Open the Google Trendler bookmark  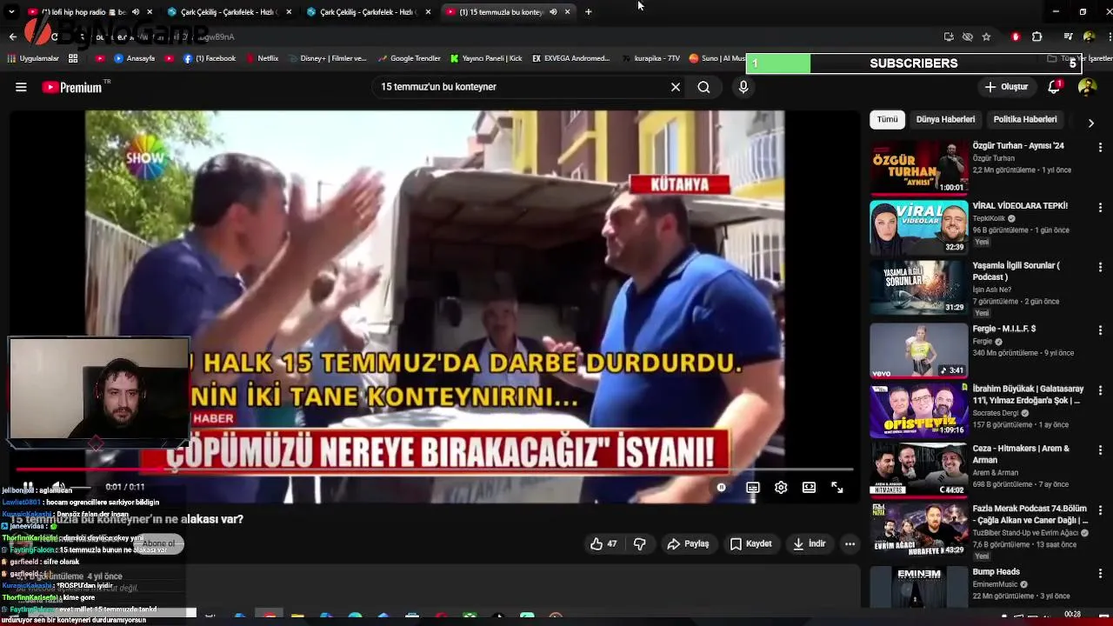409,58
